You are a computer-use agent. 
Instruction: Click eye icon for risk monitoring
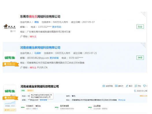(104, 86)
